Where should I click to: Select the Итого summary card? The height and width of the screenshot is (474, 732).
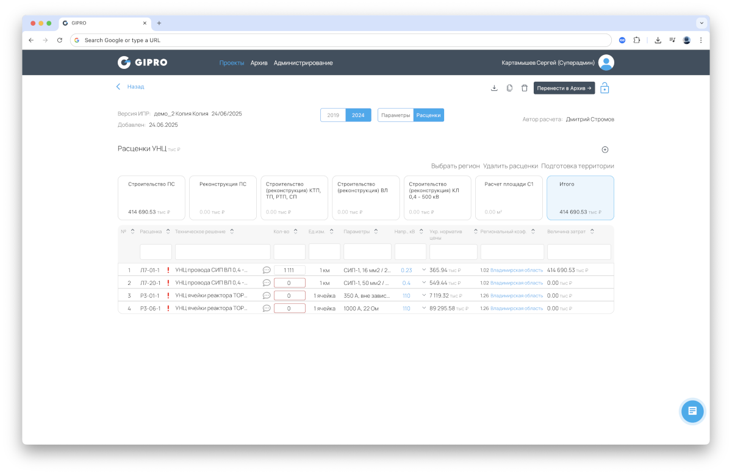580,198
